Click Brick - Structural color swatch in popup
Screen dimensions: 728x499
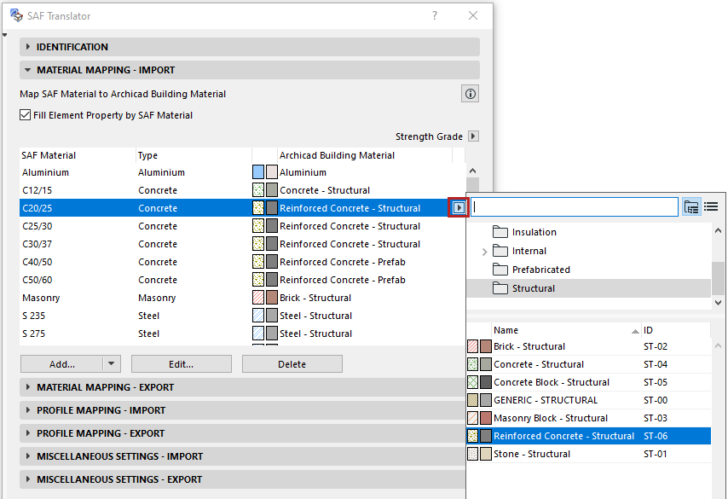486,346
